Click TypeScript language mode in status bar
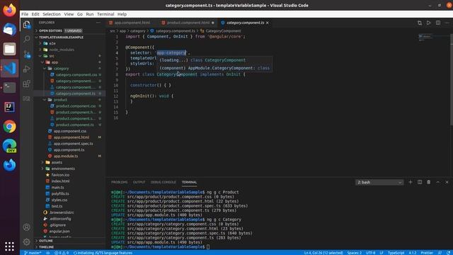Image resolution: width=453 pixels, height=255 pixels. point(396,253)
